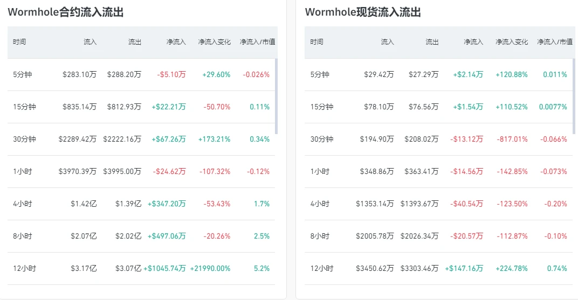Click the +120.88% change value
The height and width of the screenshot is (300, 578).
tap(512, 75)
